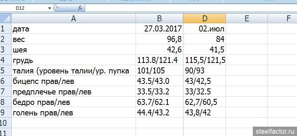Select highlighted column D header
Viewport: 297px width, 136px height.
coord(204,19)
